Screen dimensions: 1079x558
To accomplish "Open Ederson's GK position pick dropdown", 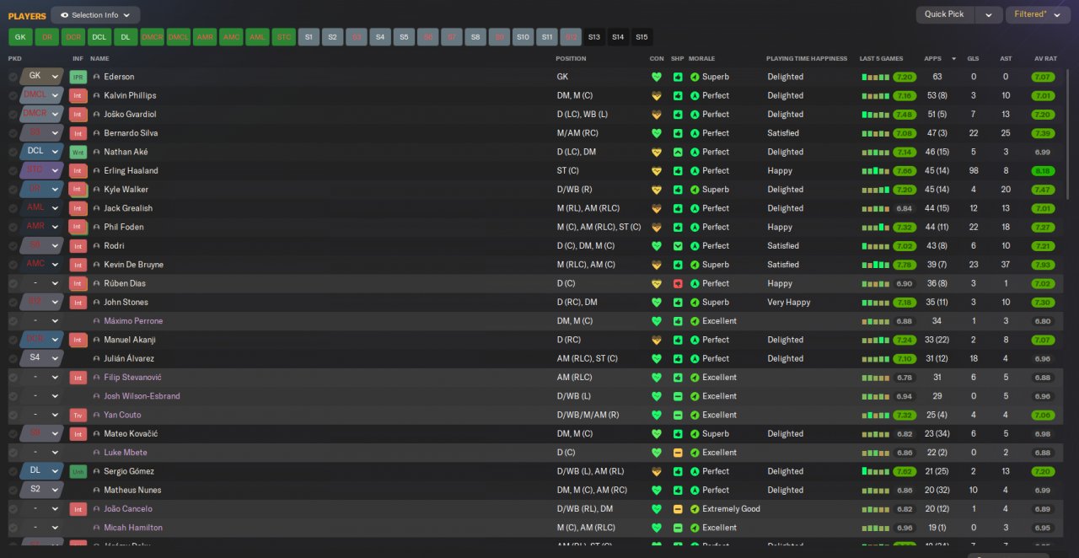I will pyautogui.click(x=42, y=76).
